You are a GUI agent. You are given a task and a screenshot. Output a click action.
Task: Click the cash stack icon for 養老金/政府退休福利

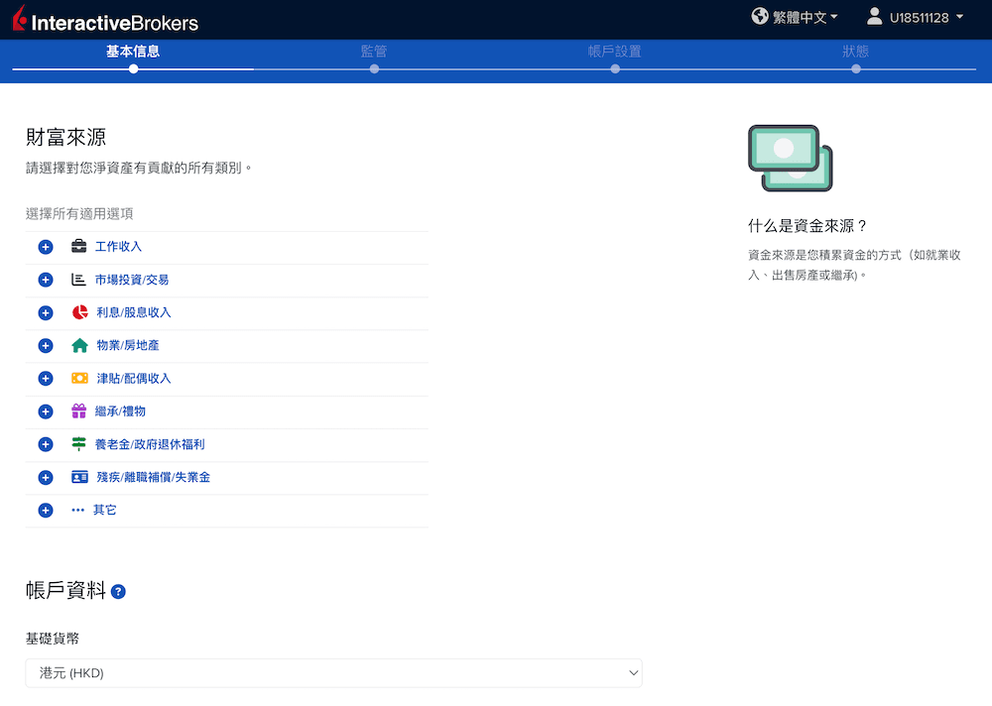[x=77, y=443]
